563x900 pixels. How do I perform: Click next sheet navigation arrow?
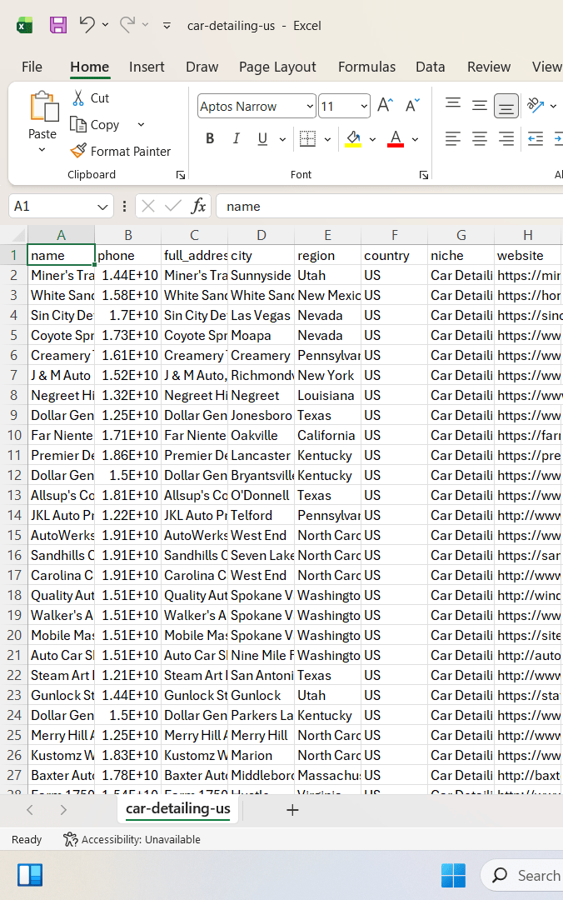click(63, 810)
